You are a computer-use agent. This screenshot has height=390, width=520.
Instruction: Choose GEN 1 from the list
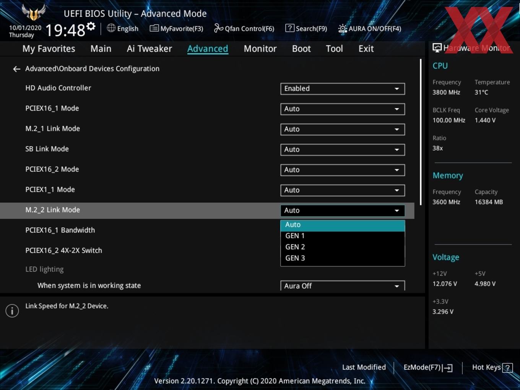click(x=343, y=236)
